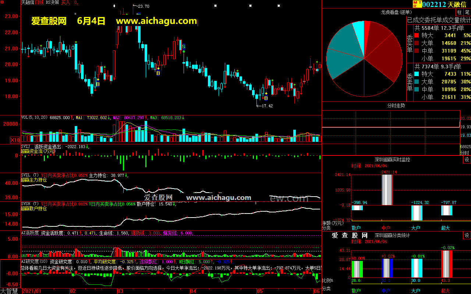Click the blue 中户 30.1 statistics bar
The height and width of the screenshot is (294, 471).
pyautogui.click(x=387, y=268)
